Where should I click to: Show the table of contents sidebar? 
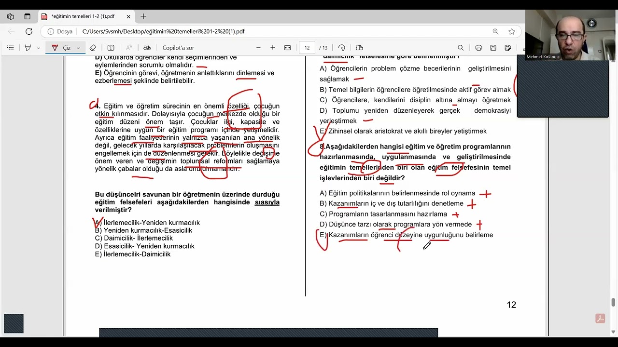(11, 48)
